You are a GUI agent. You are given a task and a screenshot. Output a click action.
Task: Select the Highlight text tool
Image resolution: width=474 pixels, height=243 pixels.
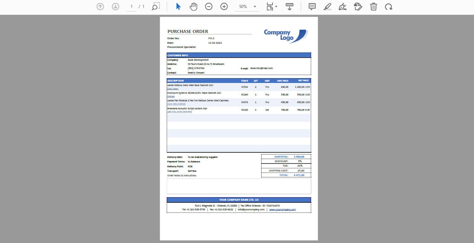pyautogui.click(x=327, y=7)
